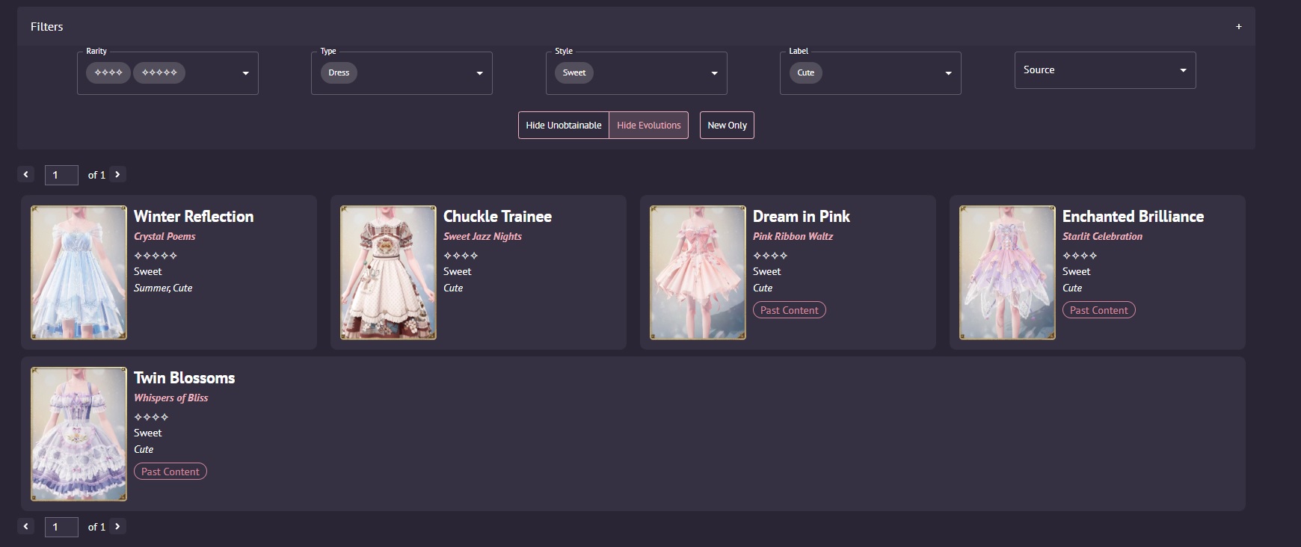Open the Sweet Jazz Nights outfit link
The image size is (1301, 547).
click(482, 237)
